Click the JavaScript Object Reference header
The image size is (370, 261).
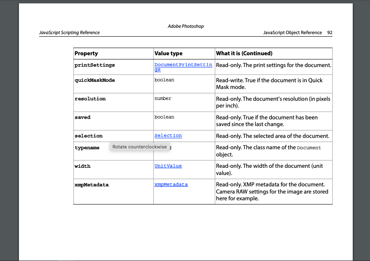pyautogui.click(x=292, y=32)
